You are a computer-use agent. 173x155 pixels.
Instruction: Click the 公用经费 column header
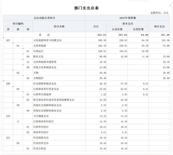tap(138, 29)
